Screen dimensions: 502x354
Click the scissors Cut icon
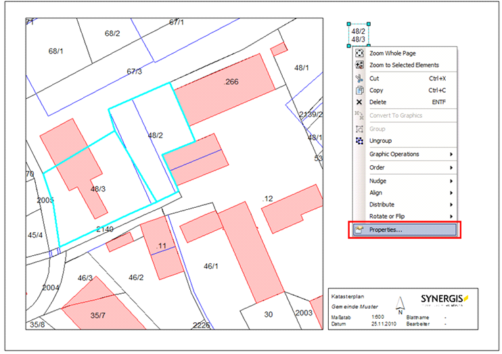[359, 79]
